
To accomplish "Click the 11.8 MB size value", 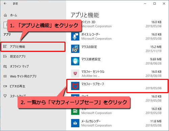I will (x=156, y=121).
